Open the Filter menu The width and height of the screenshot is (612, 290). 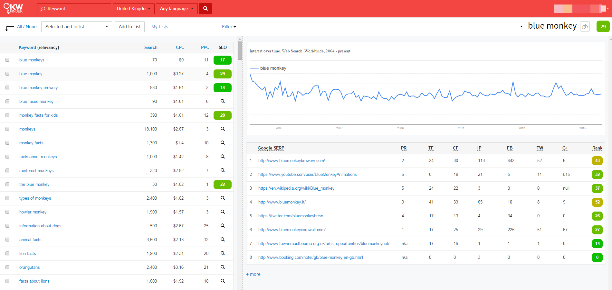tap(229, 27)
